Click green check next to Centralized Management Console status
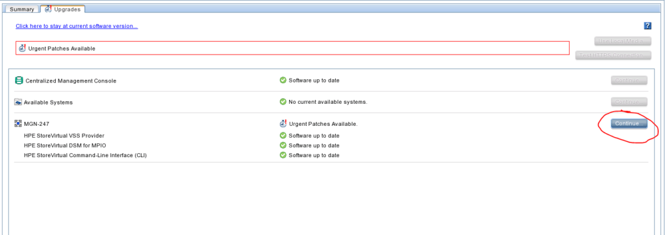 click(x=283, y=80)
